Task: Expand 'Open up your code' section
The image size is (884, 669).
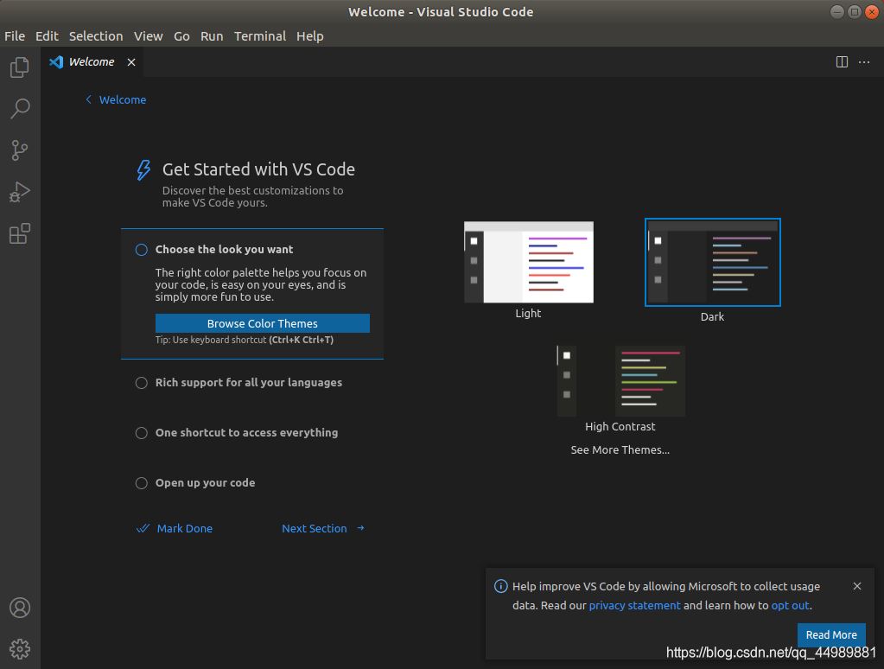Action: pos(205,483)
